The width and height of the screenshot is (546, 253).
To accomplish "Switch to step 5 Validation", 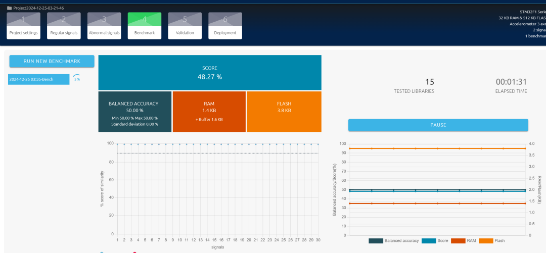I will (185, 26).
